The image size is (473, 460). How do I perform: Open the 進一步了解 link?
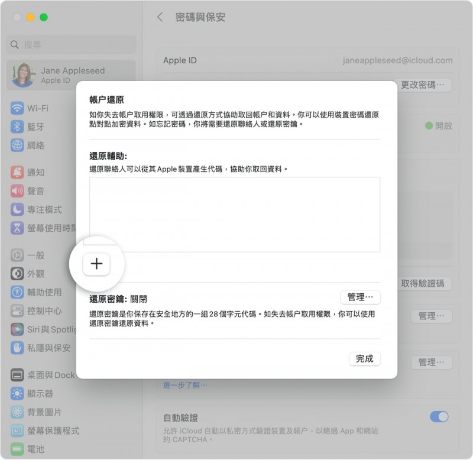pyautogui.click(x=186, y=385)
